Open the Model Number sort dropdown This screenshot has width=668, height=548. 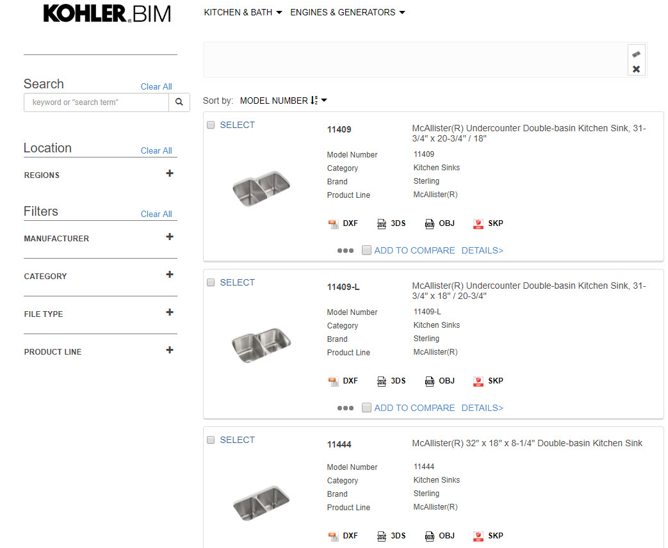pos(283,101)
